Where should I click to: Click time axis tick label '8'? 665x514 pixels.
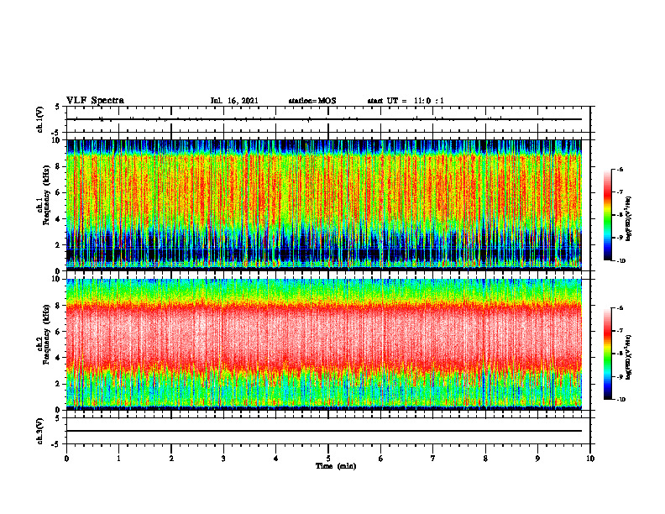pyautogui.click(x=485, y=459)
